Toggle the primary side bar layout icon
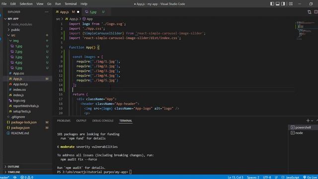Viewport: 318px width, 179px height. coord(272,3)
